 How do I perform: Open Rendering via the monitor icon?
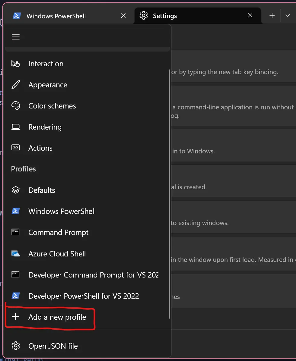pyautogui.click(x=16, y=127)
